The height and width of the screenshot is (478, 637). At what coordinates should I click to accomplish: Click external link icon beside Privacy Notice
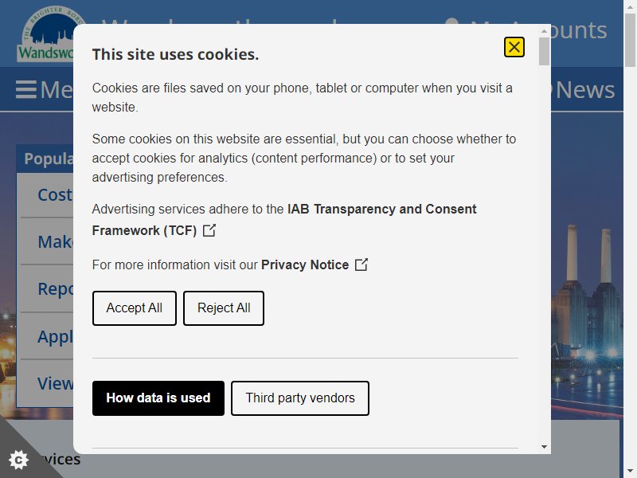click(x=361, y=264)
